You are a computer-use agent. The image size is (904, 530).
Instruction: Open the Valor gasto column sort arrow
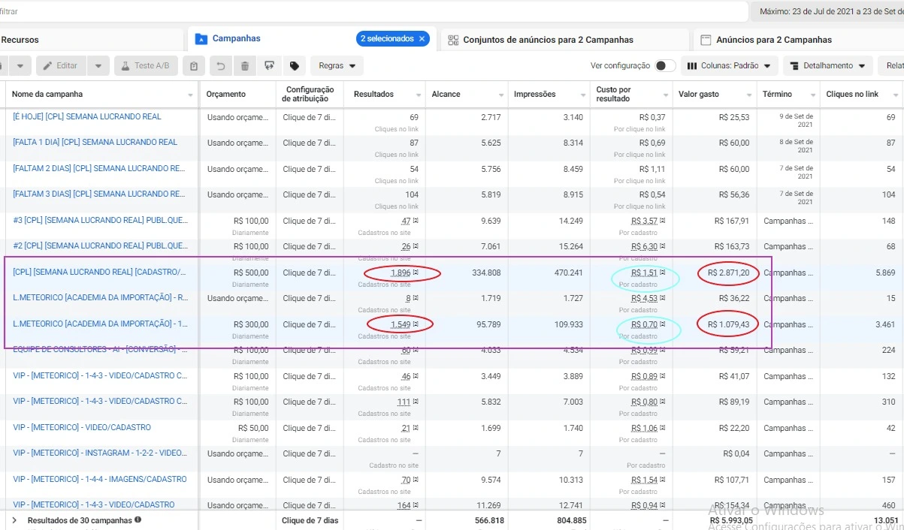(x=749, y=95)
